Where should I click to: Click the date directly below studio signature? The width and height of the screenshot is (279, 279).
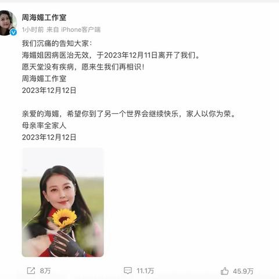(x=49, y=91)
